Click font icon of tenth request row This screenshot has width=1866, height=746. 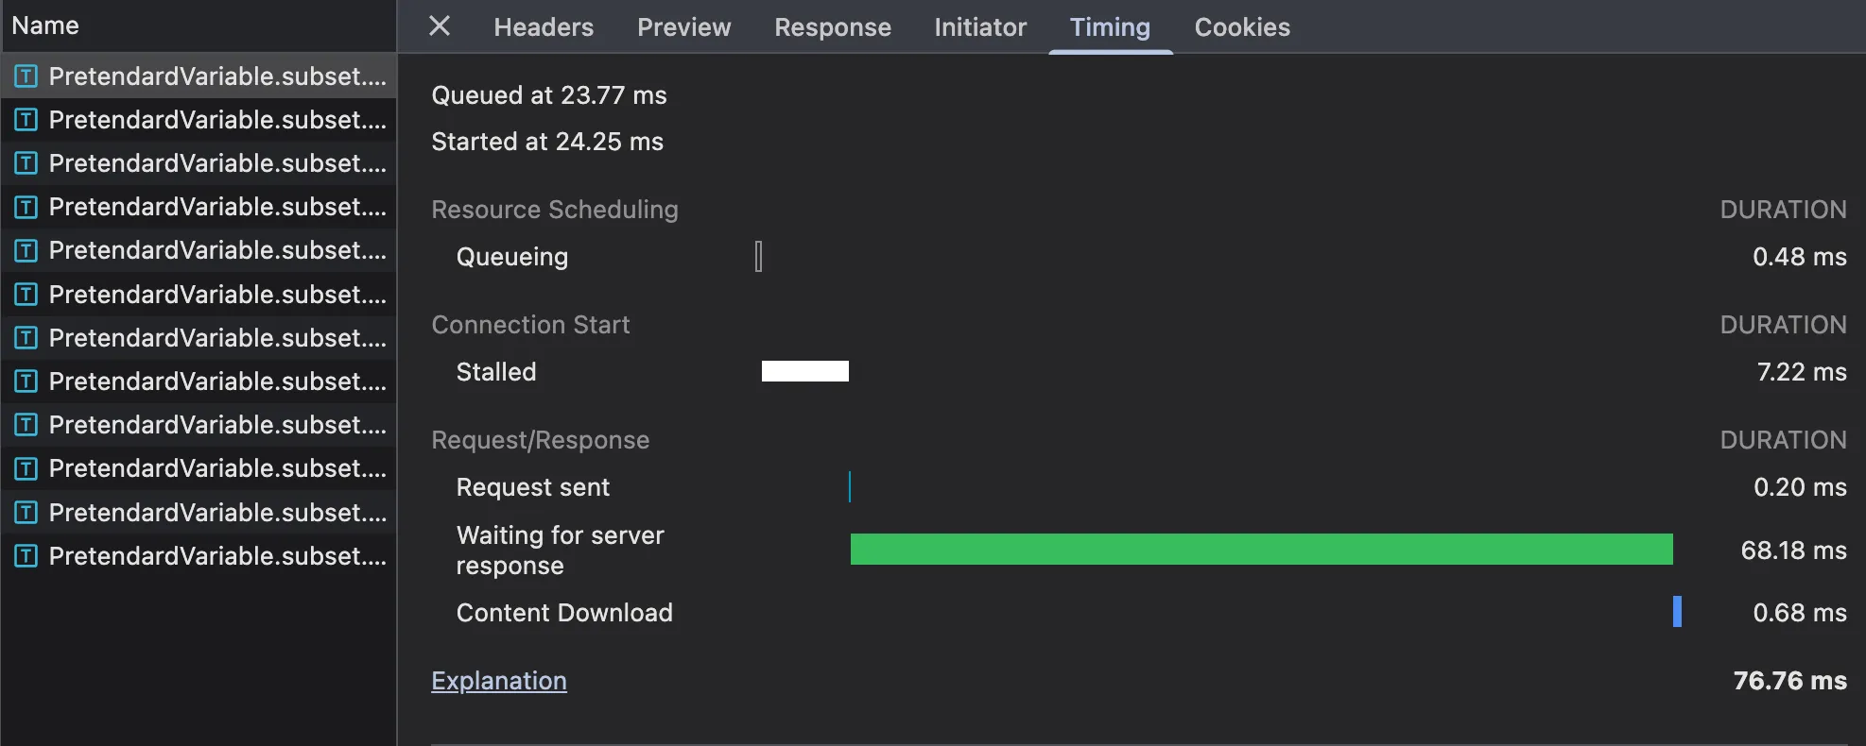(x=26, y=468)
